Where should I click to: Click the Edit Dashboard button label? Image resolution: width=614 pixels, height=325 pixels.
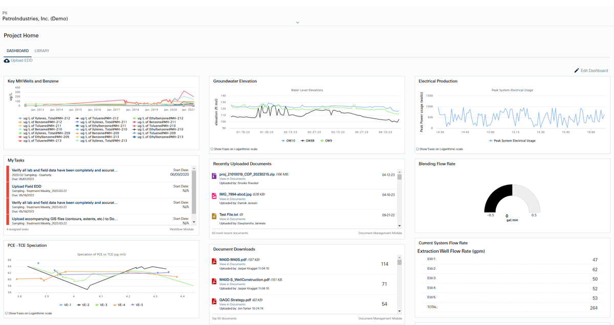(x=594, y=71)
